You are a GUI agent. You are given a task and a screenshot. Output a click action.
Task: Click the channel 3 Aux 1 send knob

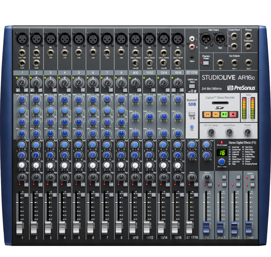pyautogui.click(x=51, y=145)
